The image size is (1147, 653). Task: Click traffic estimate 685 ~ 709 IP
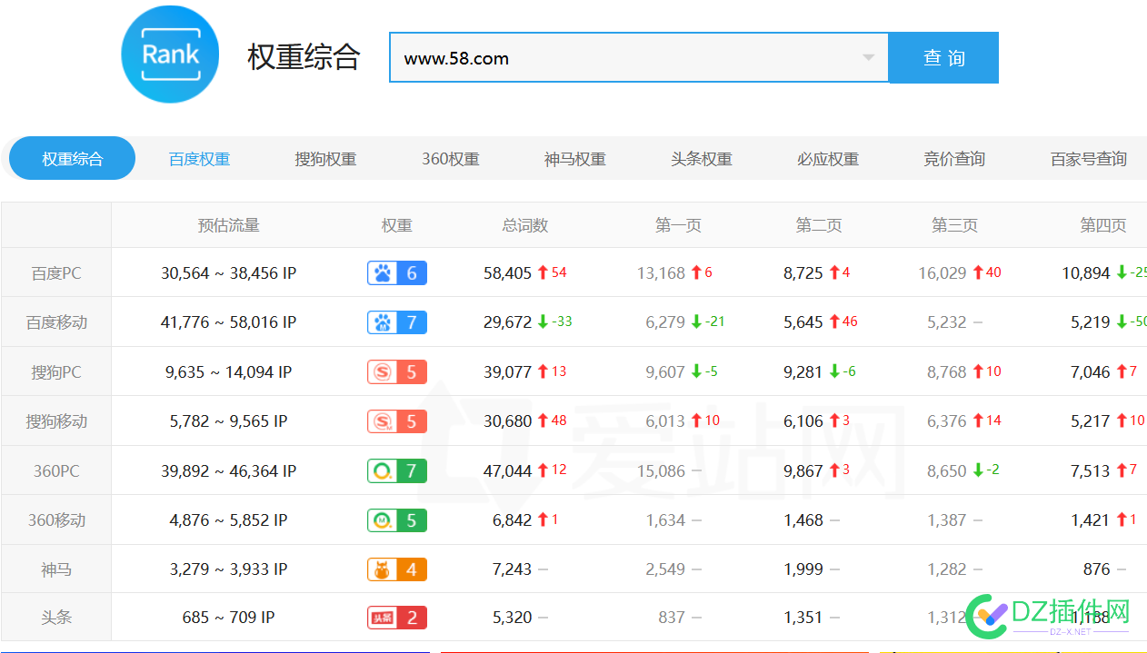[229, 618]
